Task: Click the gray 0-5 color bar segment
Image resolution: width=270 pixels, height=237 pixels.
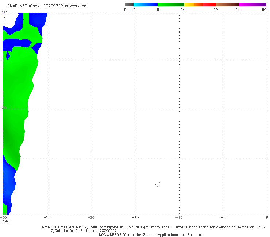Action: coord(129,4)
